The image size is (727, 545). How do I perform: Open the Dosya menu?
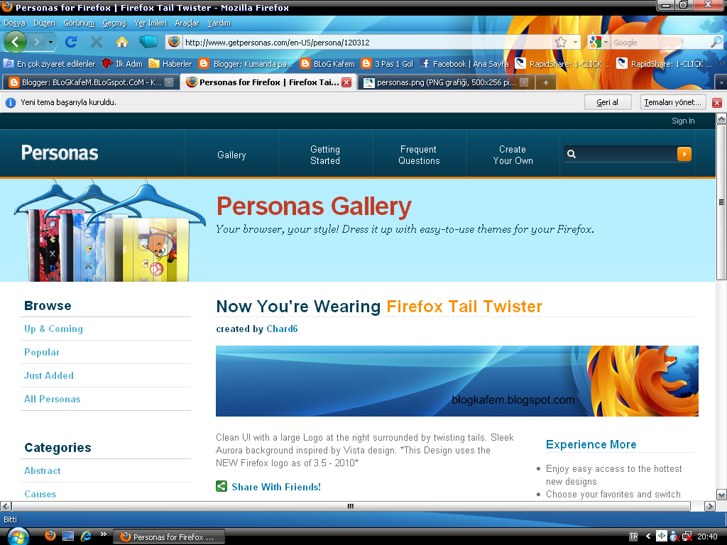[14, 23]
